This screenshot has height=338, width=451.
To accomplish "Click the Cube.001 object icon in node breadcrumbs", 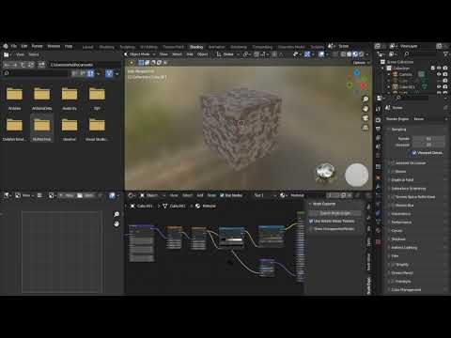I will point(132,206).
